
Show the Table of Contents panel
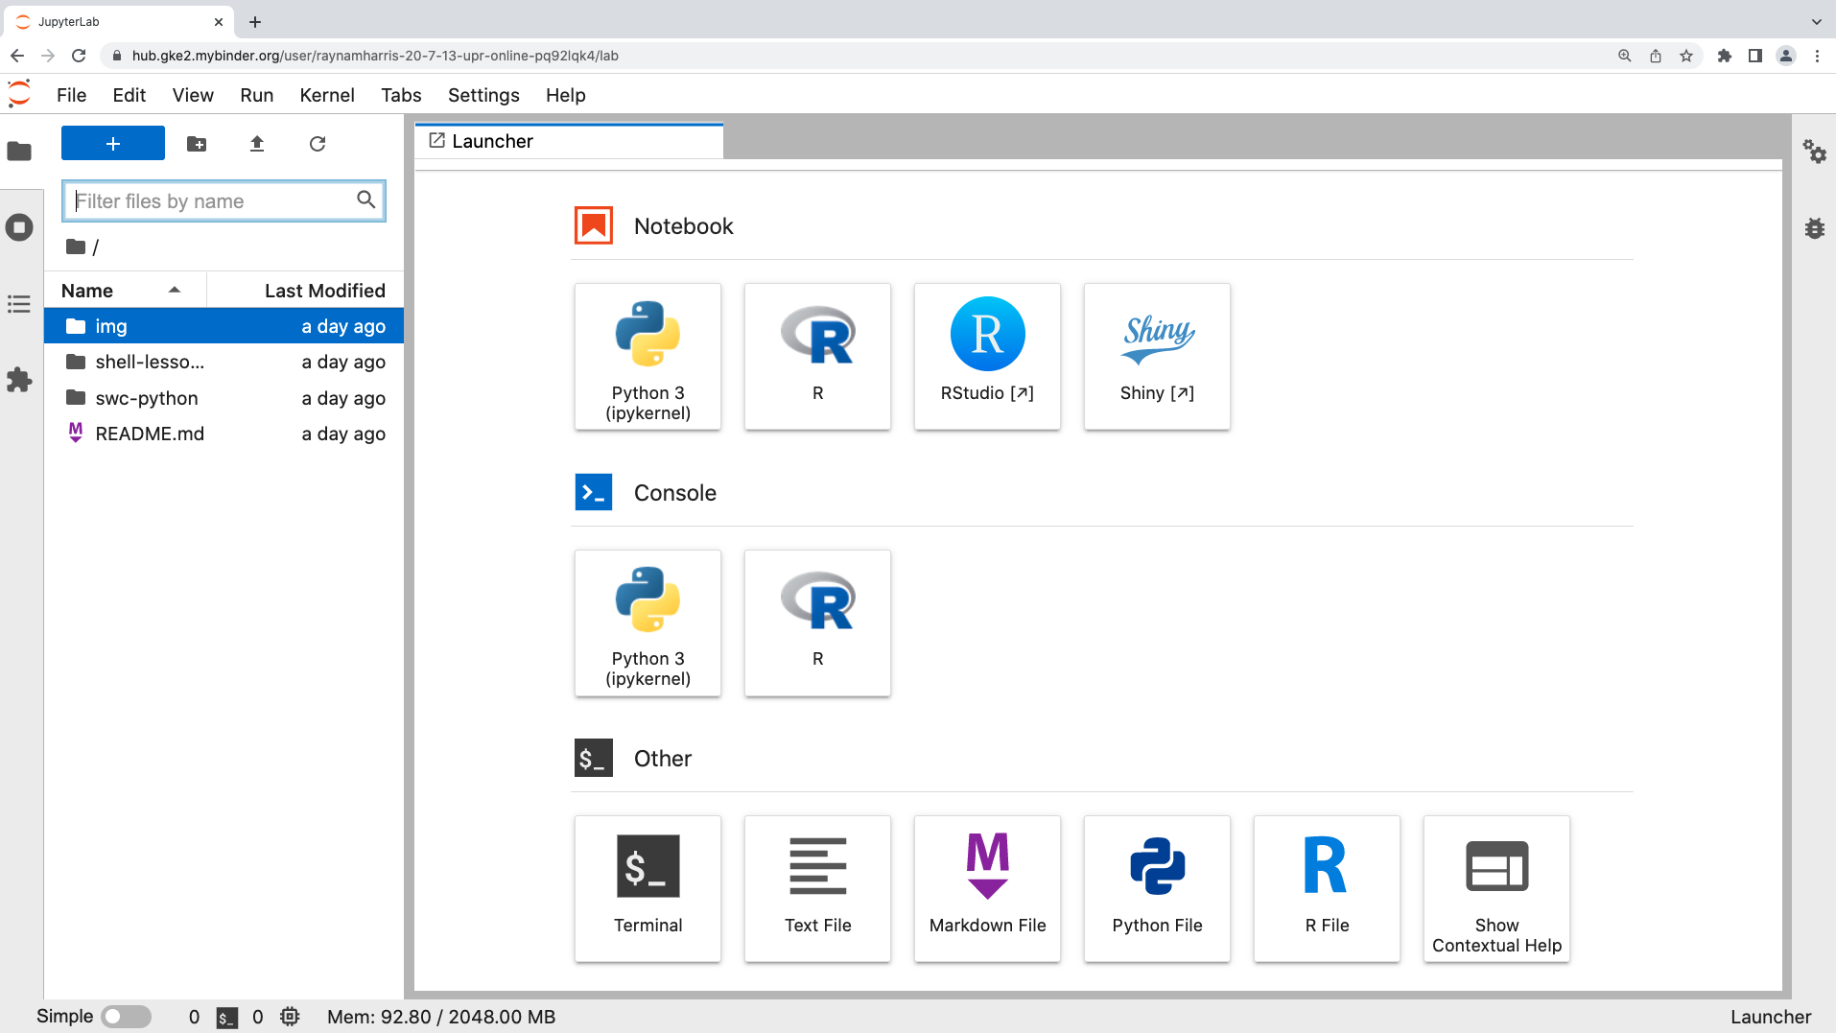(19, 304)
